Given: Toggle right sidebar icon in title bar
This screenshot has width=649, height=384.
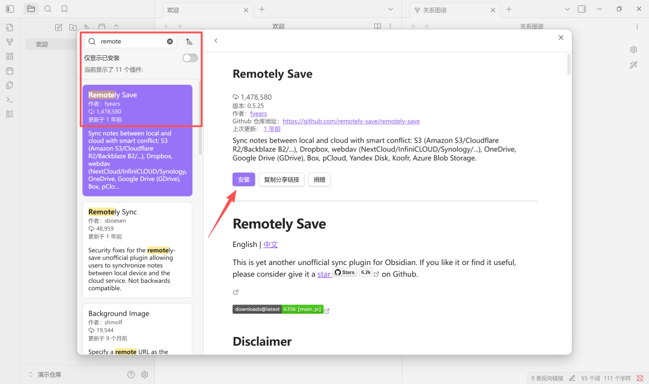Looking at the screenshot, I should [582, 9].
